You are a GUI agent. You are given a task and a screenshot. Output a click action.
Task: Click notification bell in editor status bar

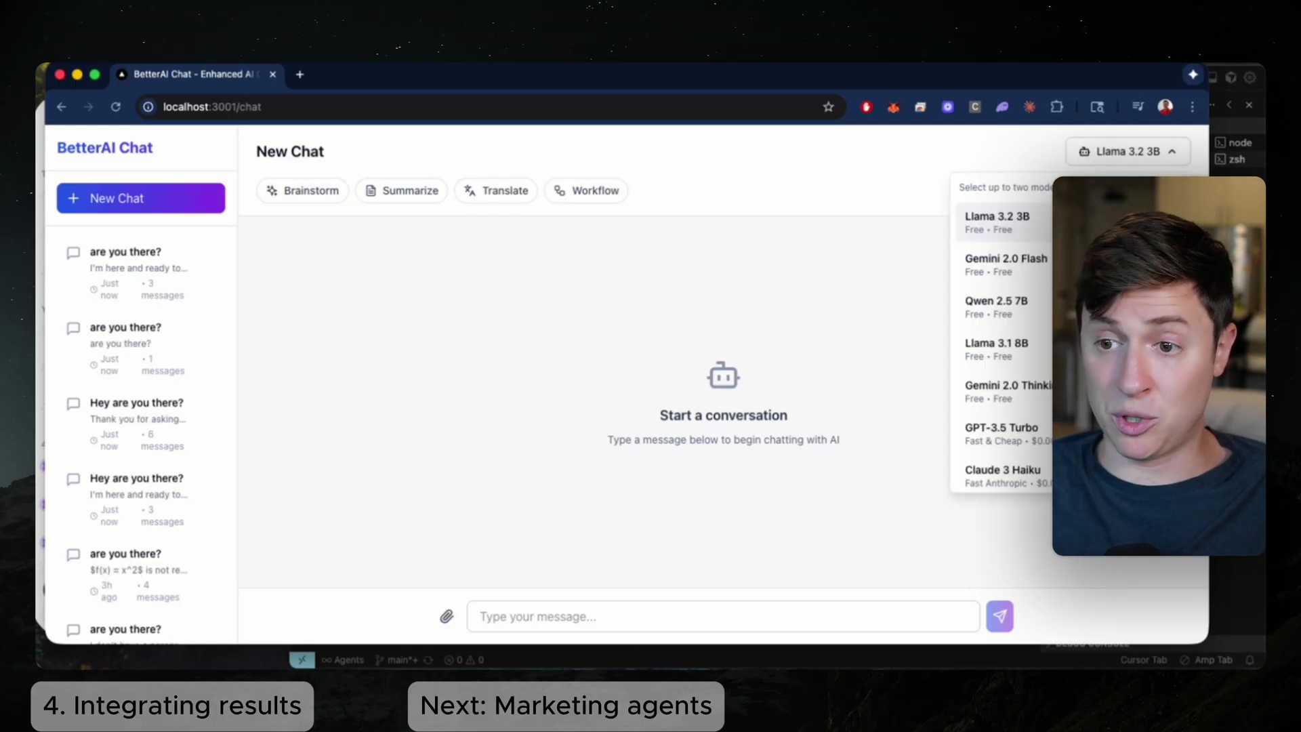point(1250,659)
